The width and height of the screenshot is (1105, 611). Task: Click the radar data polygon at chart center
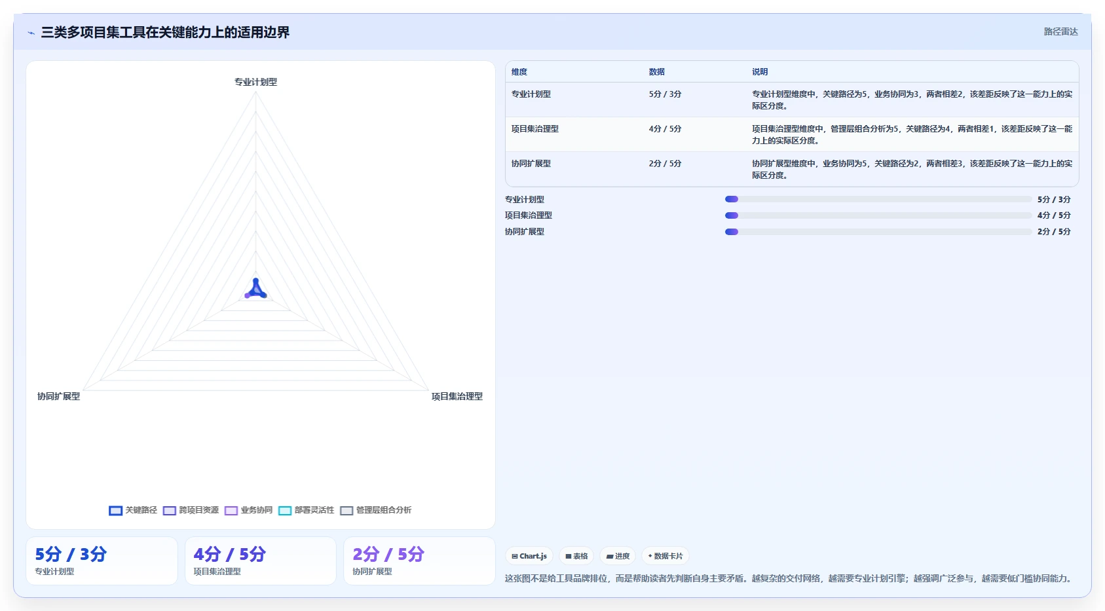point(255,289)
